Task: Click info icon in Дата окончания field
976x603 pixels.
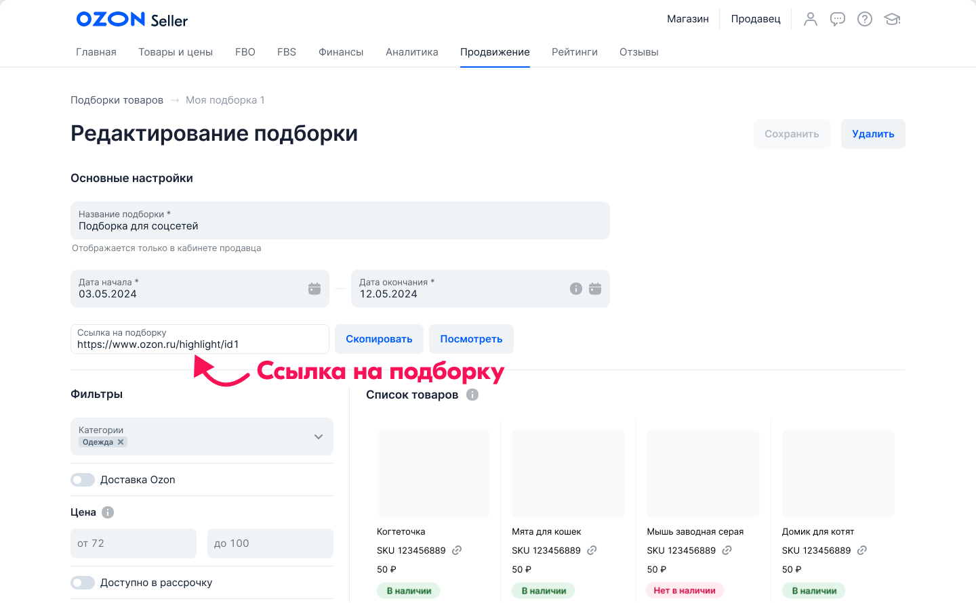Action: click(x=576, y=288)
